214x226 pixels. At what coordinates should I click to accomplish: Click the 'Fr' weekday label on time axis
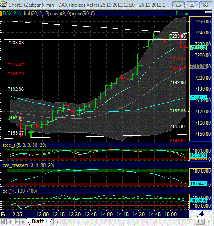(3, 215)
